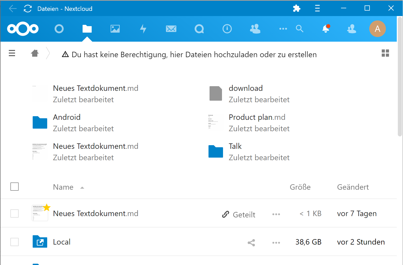Viewport: 403px width, 265px height.
Task: Sort by Größe column header
Action: (x=300, y=187)
